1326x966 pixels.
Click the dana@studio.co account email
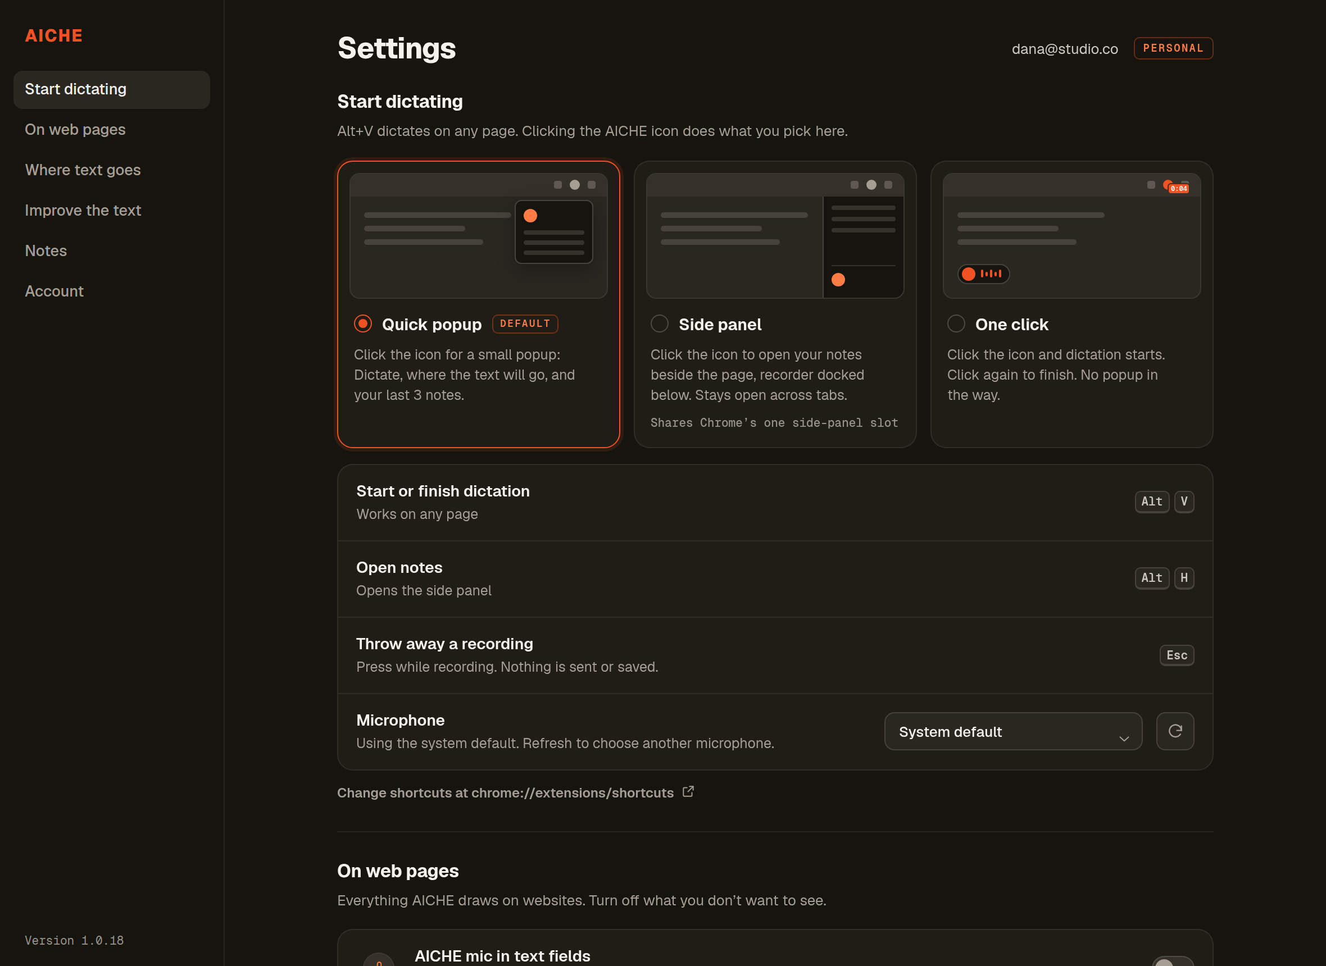(1065, 49)
